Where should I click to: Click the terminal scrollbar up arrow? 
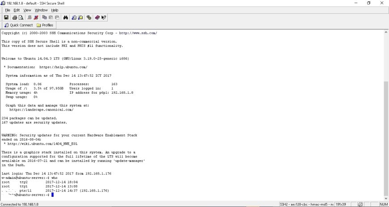pyautogui.click(x=386, y=32)
